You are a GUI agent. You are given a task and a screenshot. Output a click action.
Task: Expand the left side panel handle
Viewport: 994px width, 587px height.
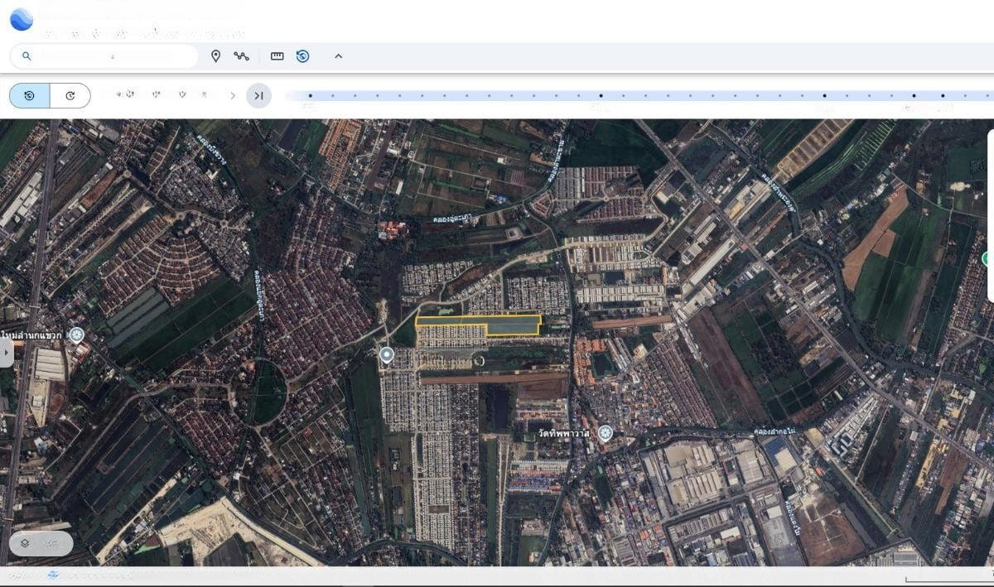click(x=7, y=354)
